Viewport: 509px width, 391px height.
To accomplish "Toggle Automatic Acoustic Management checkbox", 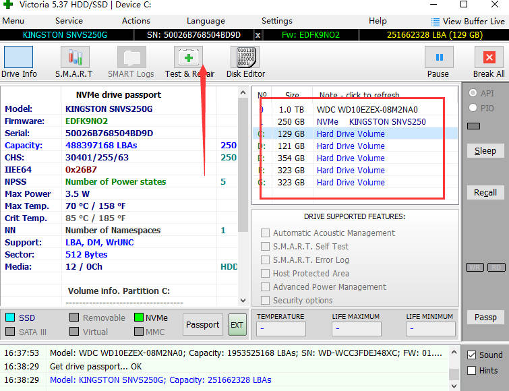I will pyautogui.click(x=265, y=233).
